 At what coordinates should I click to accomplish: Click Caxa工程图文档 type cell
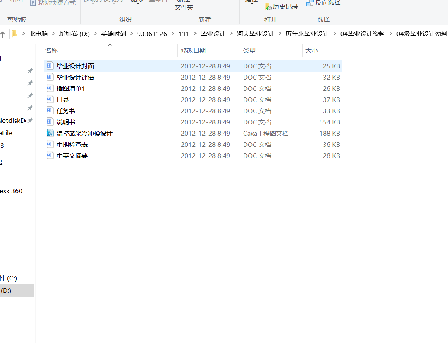266,133
